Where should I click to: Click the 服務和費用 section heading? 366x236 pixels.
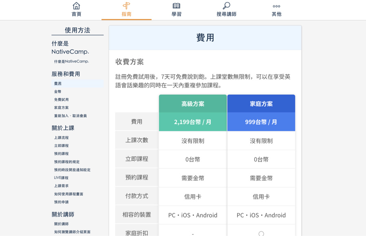pyautogui.click(x=66, y=74)
